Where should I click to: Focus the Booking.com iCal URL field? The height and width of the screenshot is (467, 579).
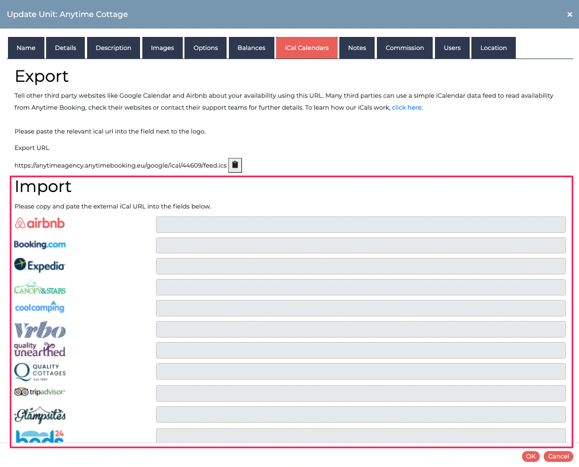pos(361,245)
